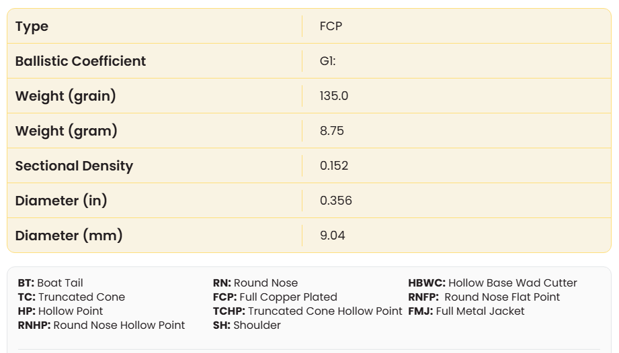Click the RNFP: Round Nose Flat Point entry
The width and height of the screenshot is (619, 353).
484,297
